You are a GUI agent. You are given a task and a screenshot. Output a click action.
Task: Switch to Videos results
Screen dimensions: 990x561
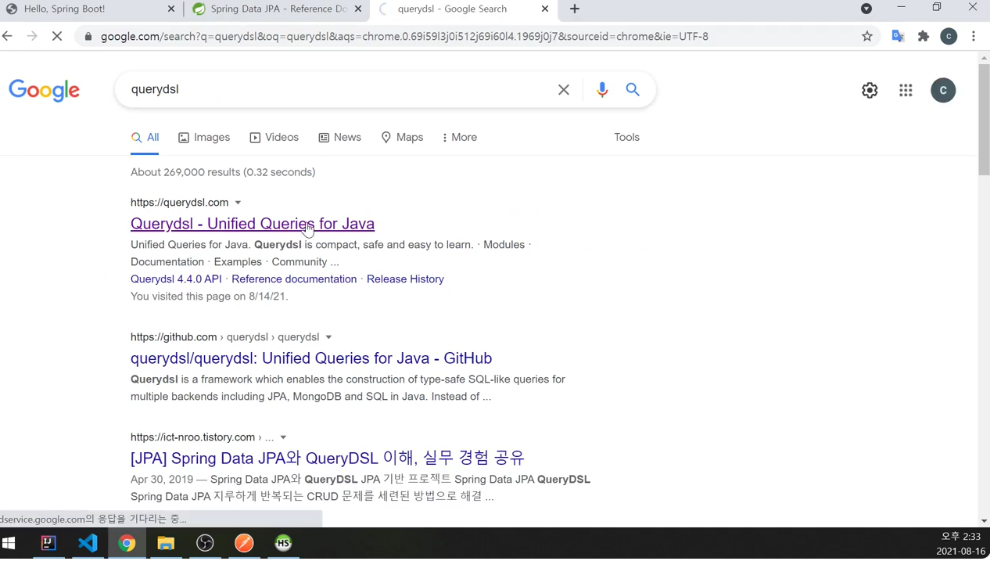pyautogui.click(x=274, y=138)
